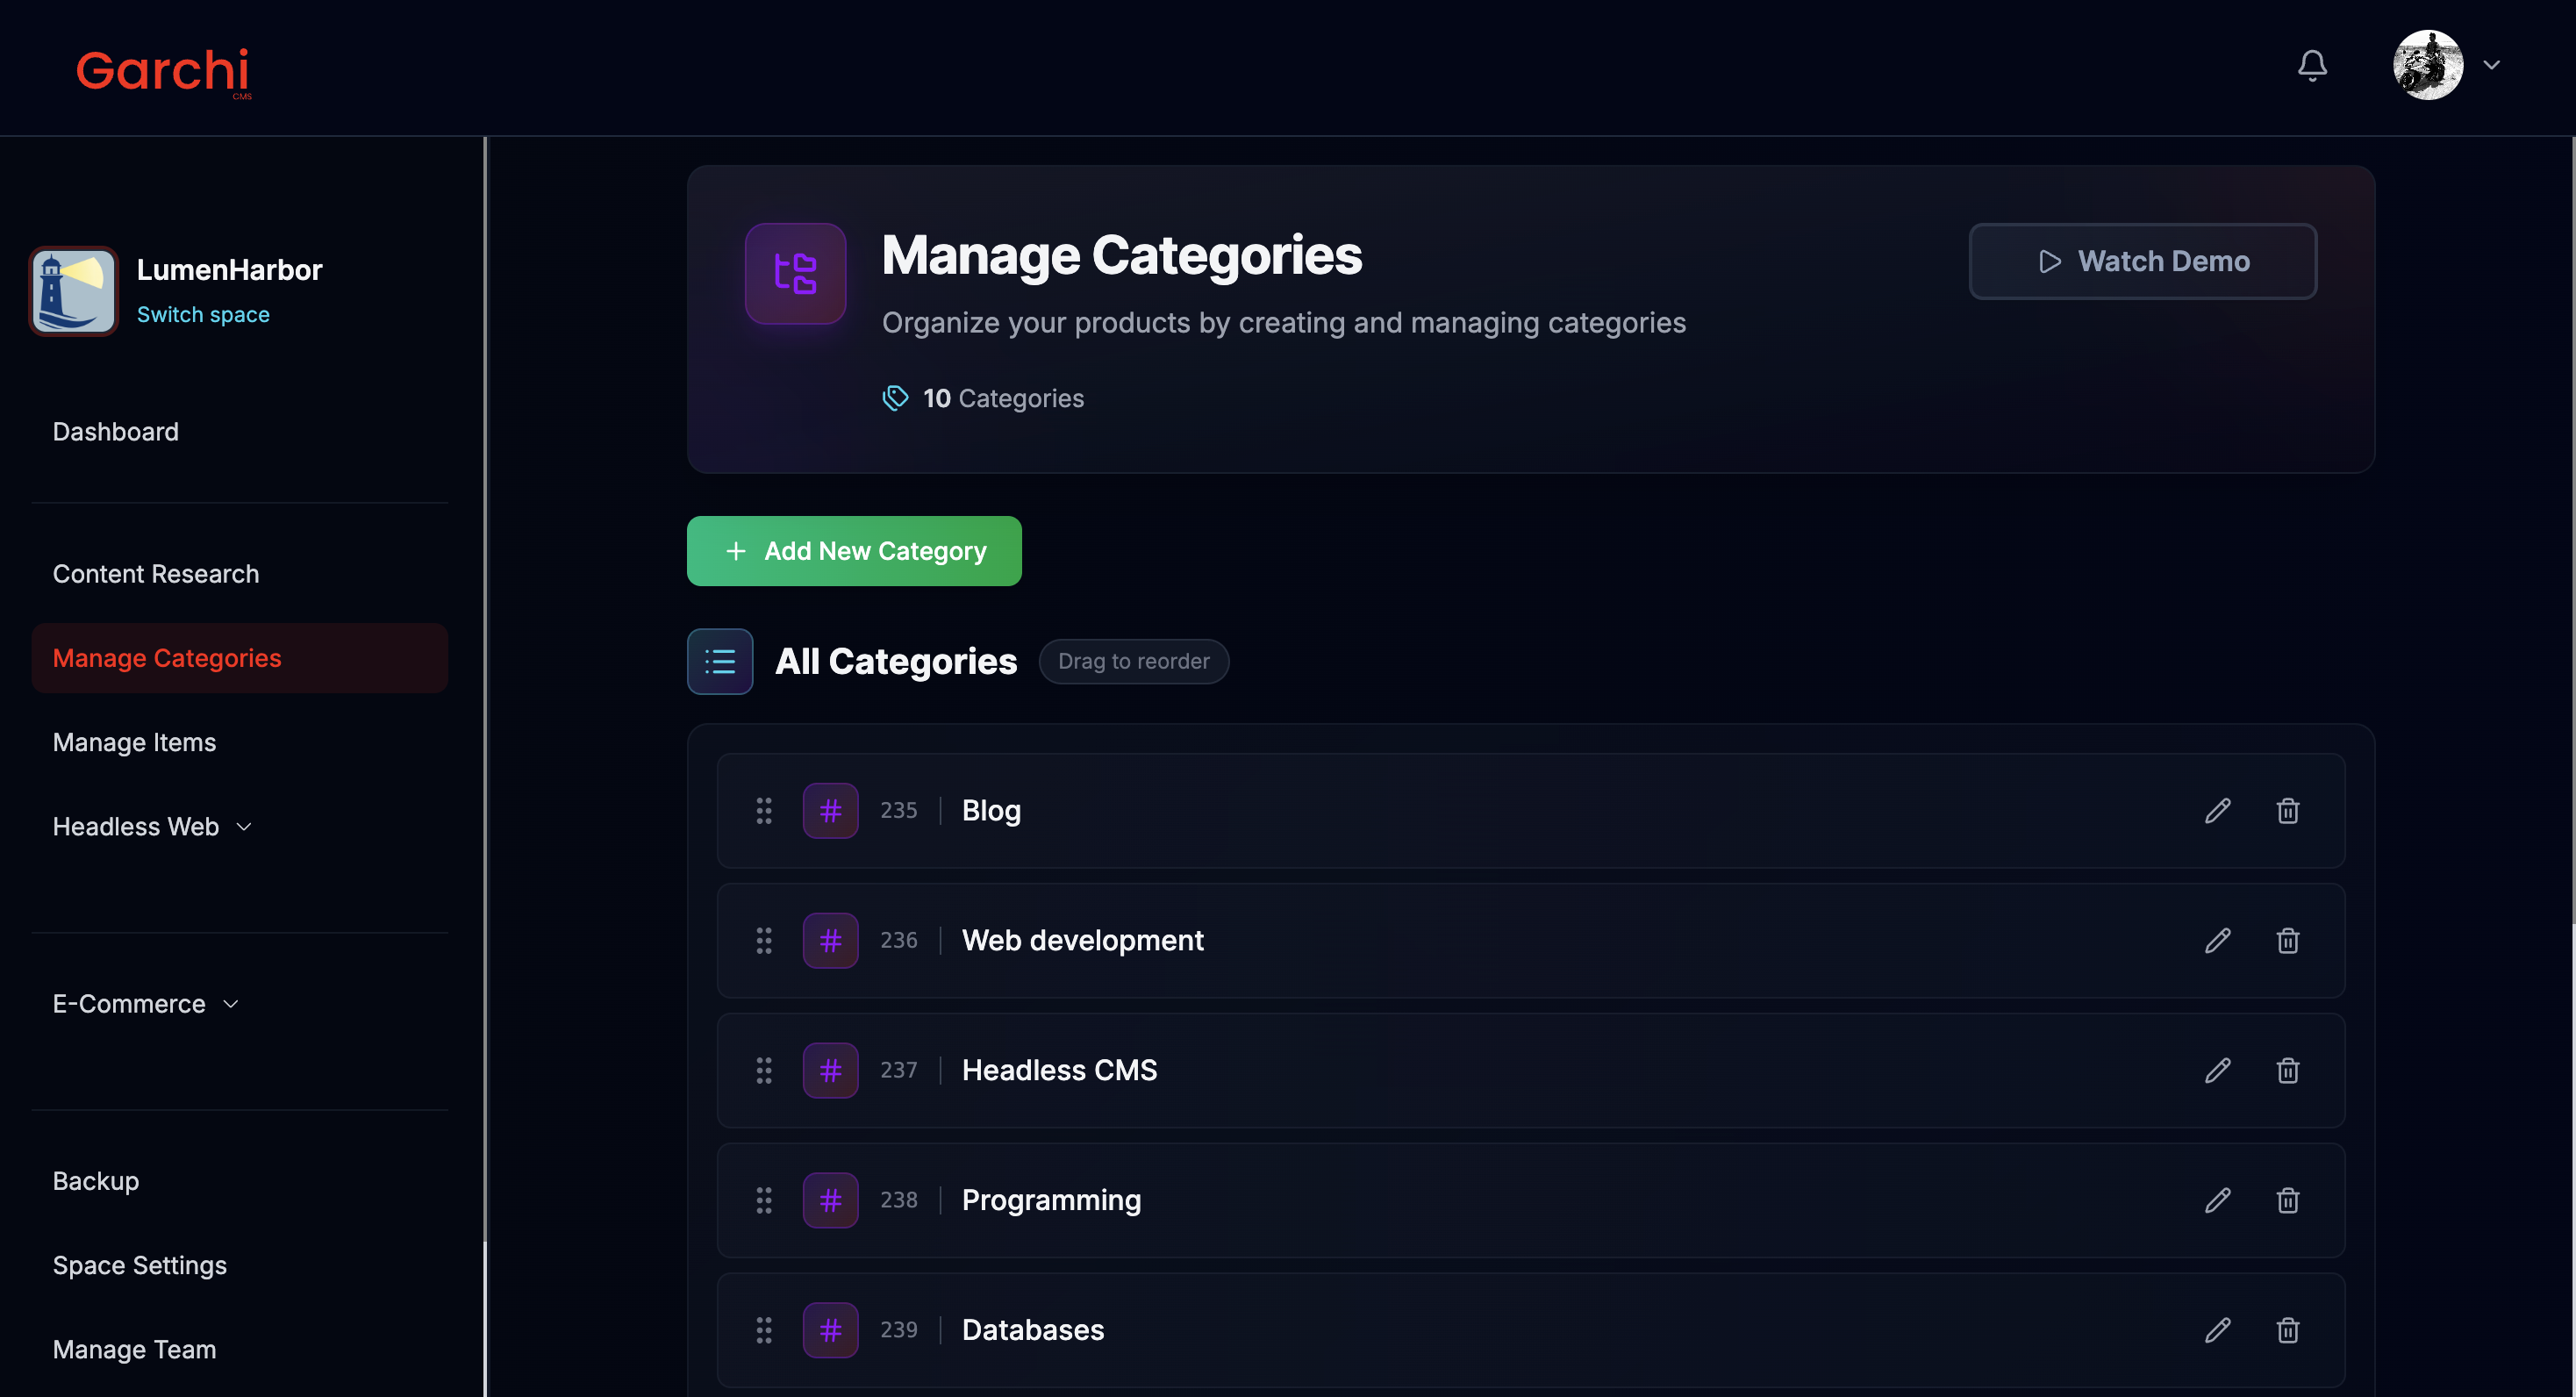Click the Manage Categories header tree icon
This screenshot has width=2576, height=1397.
click(795, 273)
